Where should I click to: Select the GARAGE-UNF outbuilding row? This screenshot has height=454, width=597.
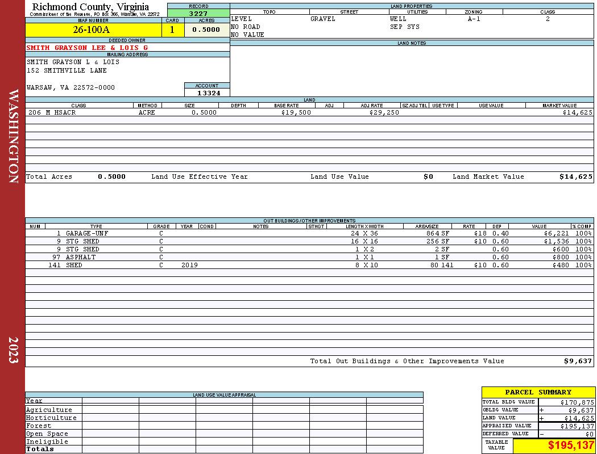pos(309,234)
